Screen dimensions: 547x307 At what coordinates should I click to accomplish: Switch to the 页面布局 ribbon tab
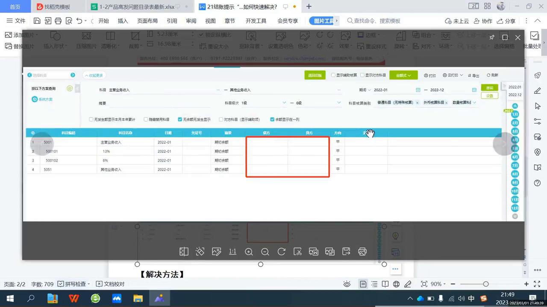(147, 20)
